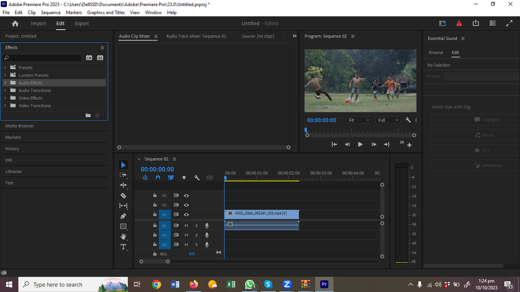Select the Hand tool

pyautogui.click(x=123, y=237)
